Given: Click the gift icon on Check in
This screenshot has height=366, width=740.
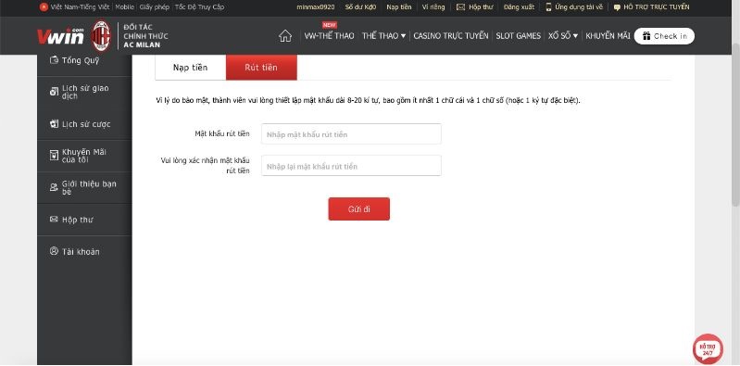Looking at the screenshot, I should (646, 36).
